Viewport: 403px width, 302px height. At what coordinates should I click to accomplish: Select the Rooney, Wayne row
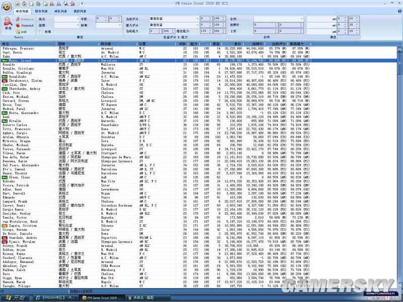pyautogui.click(x=198, y=254)
